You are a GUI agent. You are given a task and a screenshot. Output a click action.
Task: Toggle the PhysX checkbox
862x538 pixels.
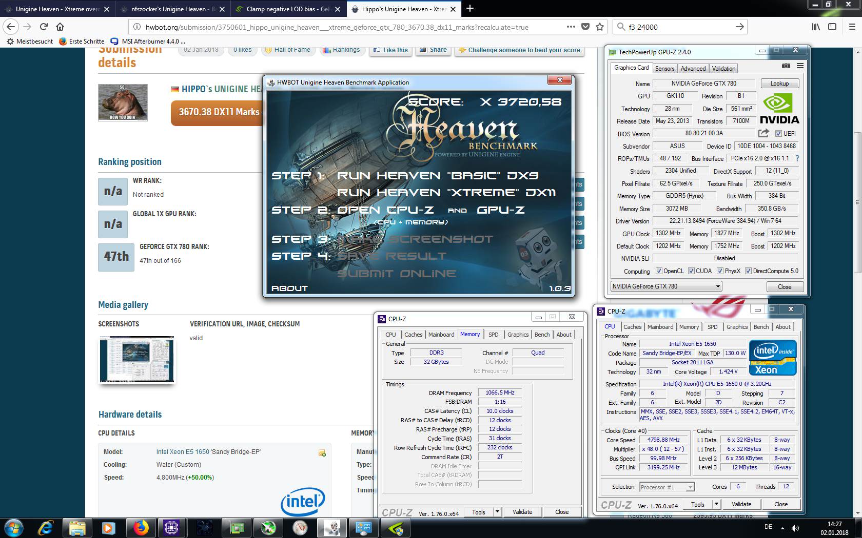[720, 271]
